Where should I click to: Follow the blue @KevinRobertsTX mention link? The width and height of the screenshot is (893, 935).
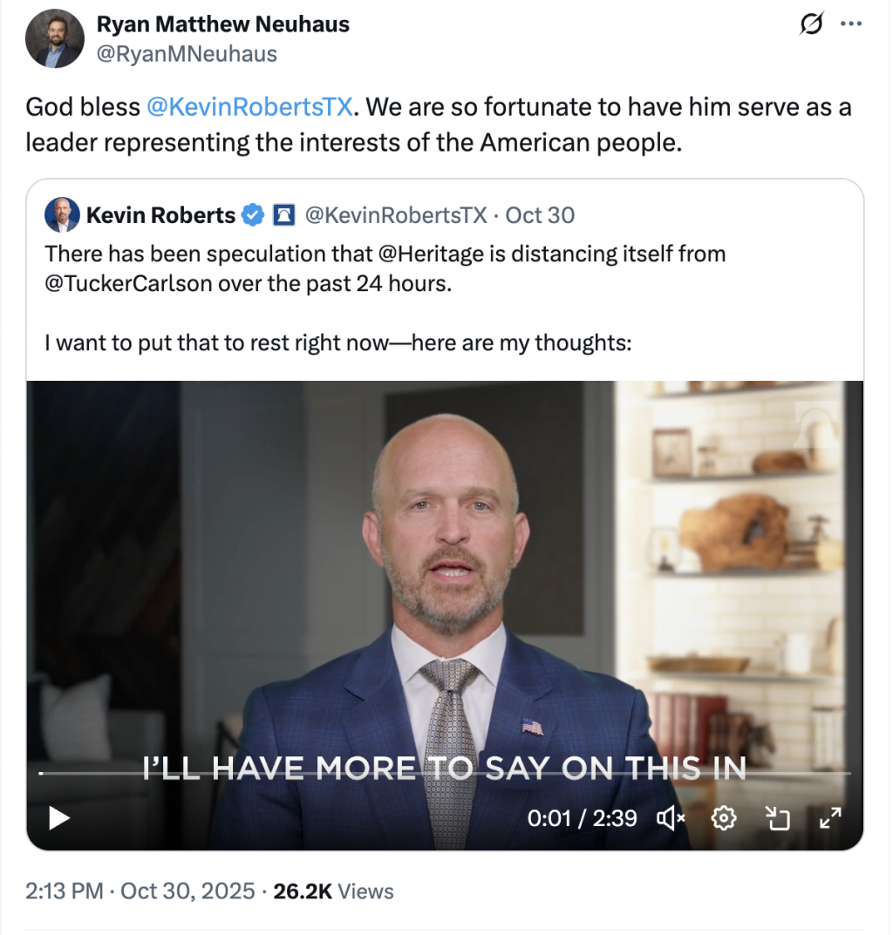tap(249, 106)
